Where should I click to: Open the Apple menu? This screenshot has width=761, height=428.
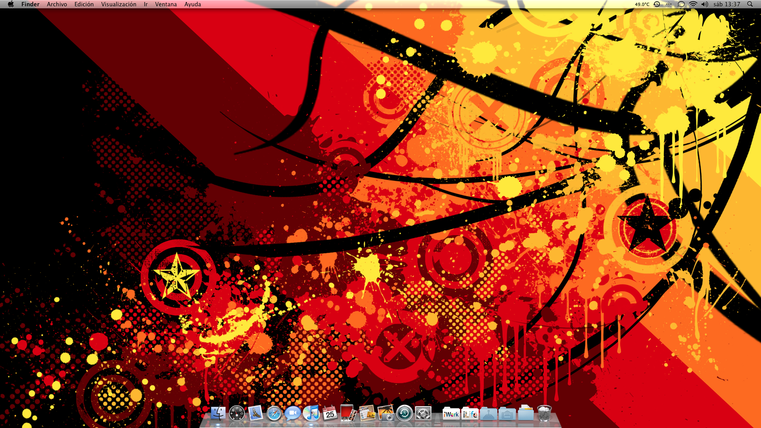click(11, 4)
